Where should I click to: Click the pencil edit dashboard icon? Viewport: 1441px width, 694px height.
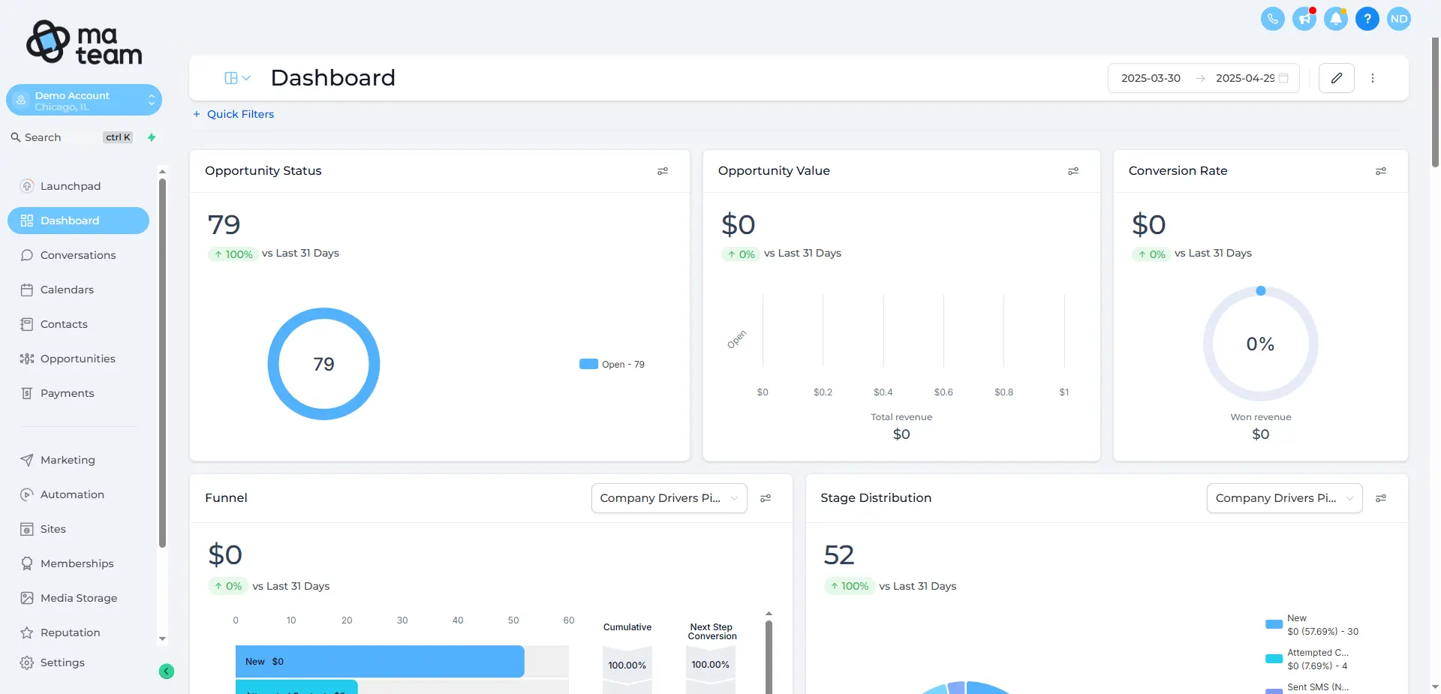[1336, 78]
